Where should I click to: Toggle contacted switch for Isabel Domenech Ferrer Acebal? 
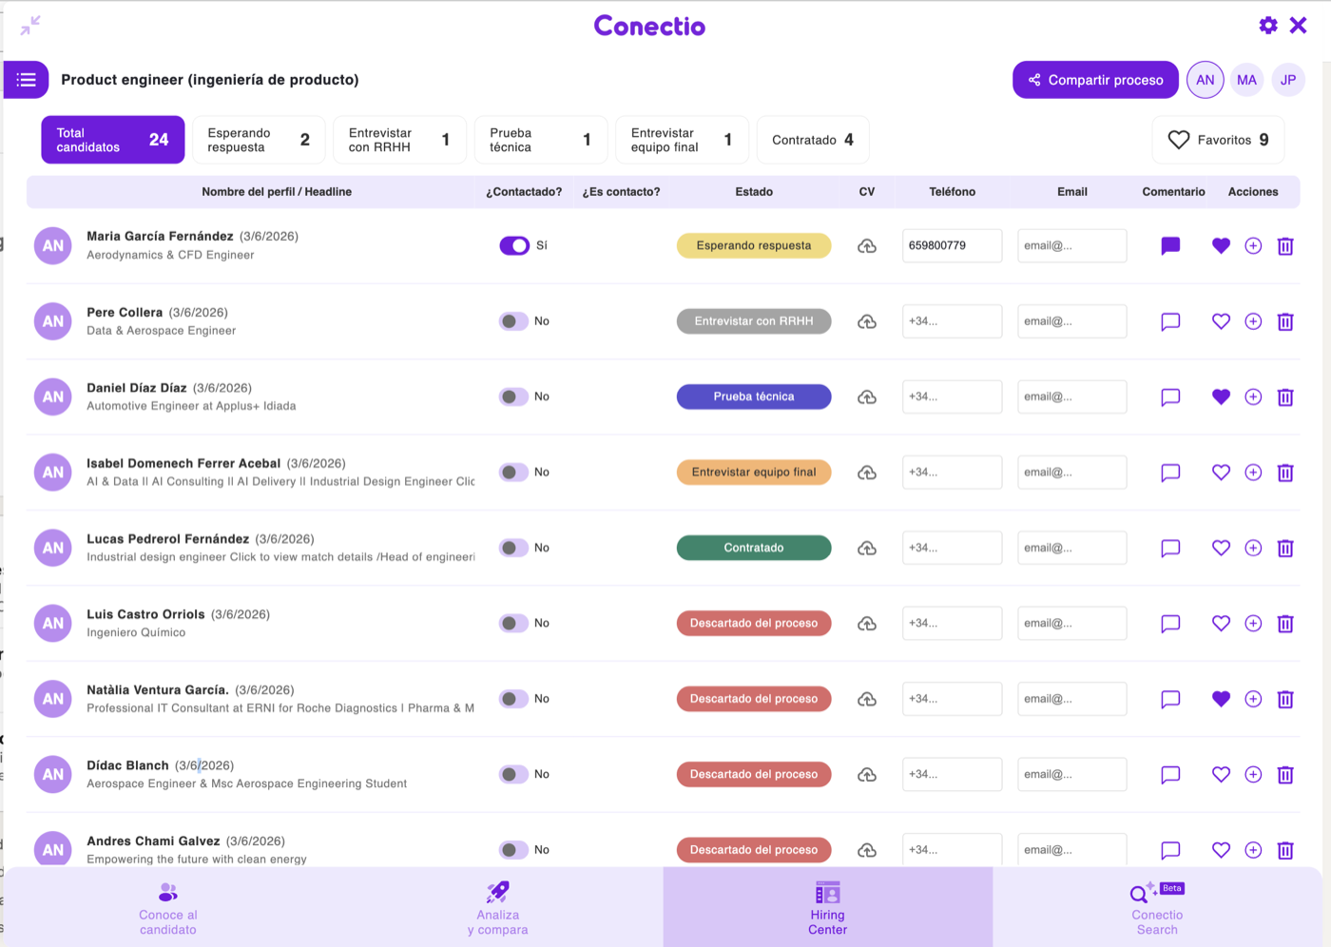[x=514, y=472]
